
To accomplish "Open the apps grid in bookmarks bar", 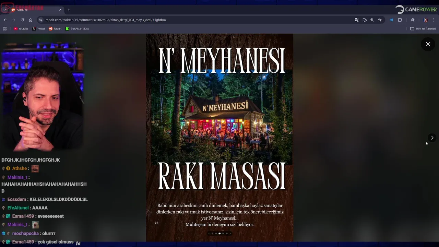I will coord(5,29).
